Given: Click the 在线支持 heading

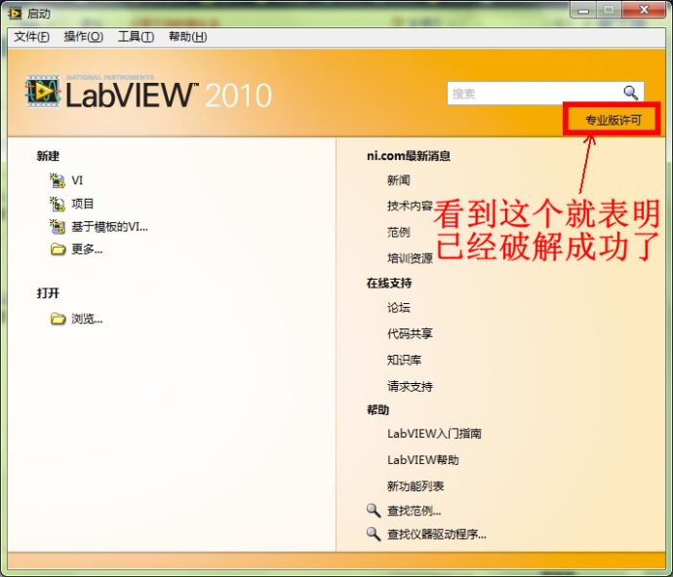Looking at the screenshot, I should click(389, 283).
